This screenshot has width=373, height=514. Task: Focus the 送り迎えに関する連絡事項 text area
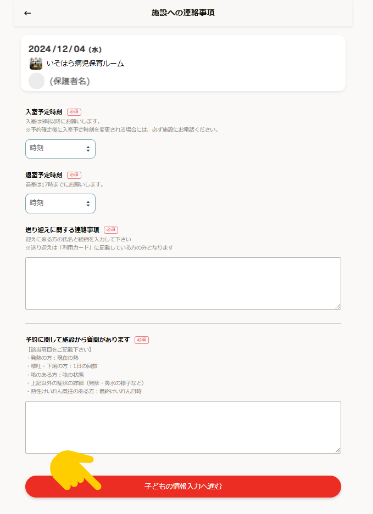coord(183,284)
